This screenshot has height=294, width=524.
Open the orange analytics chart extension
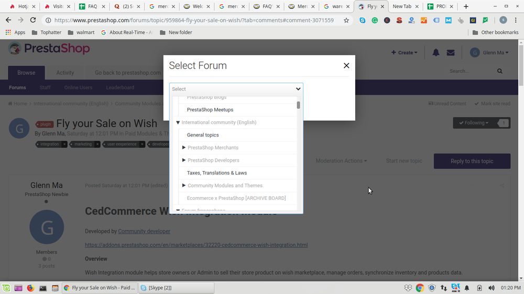424,20
